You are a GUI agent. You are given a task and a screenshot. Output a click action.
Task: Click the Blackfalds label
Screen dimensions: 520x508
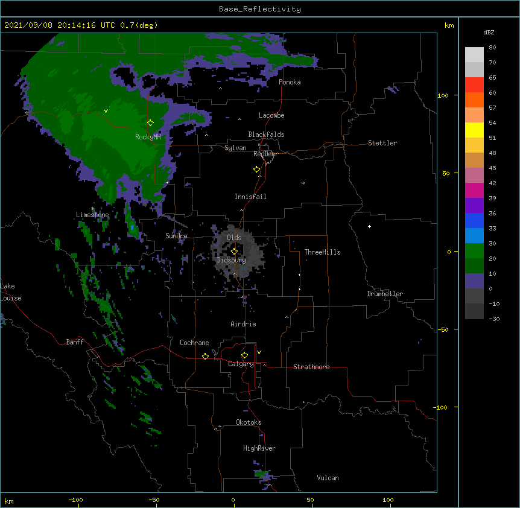pos(266,135)
